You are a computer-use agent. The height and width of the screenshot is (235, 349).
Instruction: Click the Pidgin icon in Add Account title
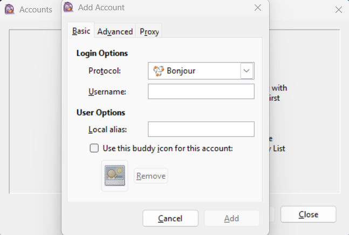pos(69,7)
